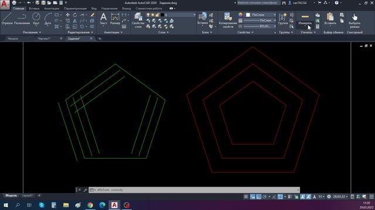This screenshot has height=210, width=375.
Task: Open the ПоСлою object color dropdown
Action: (x=261, y=15)
